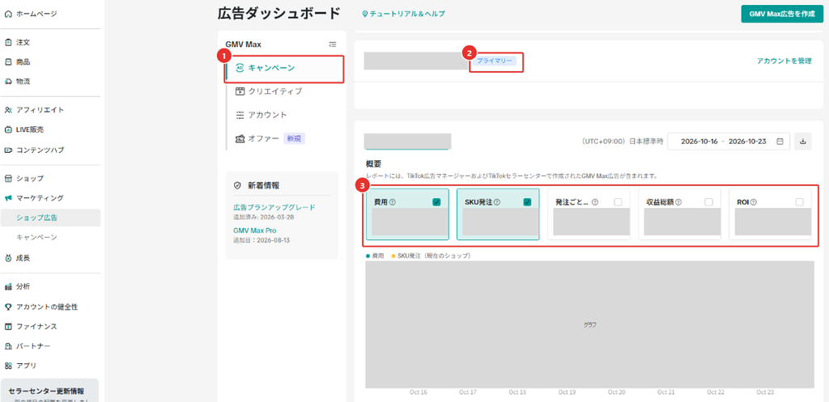Click the 費用 legend entry above graph
The width and height of the screenshot is (829, 402).
pyautogui.click(x=375, y=256)
